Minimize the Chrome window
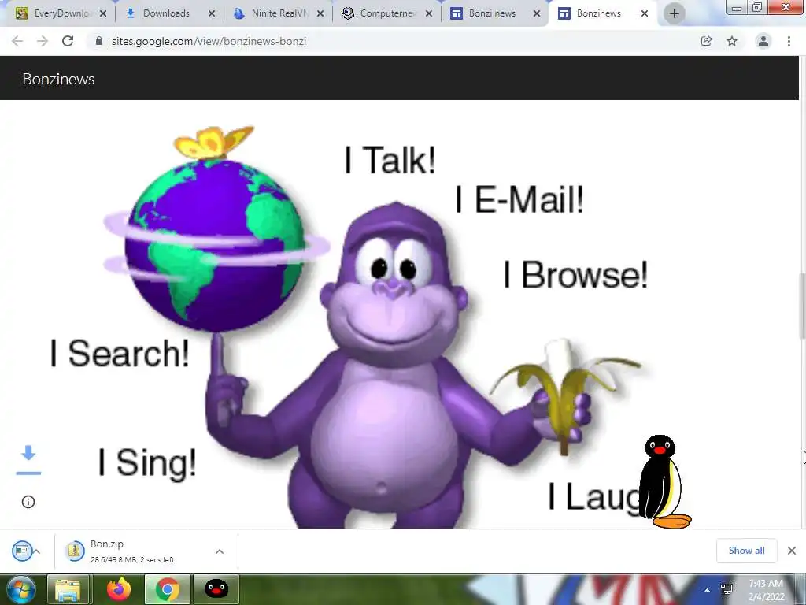 (x=737, y=7)
